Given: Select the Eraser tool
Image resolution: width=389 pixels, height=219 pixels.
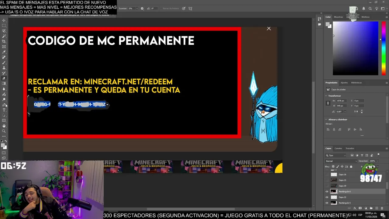Looking at the screenshot, I should pyautogui.click(x=4, y=78).
